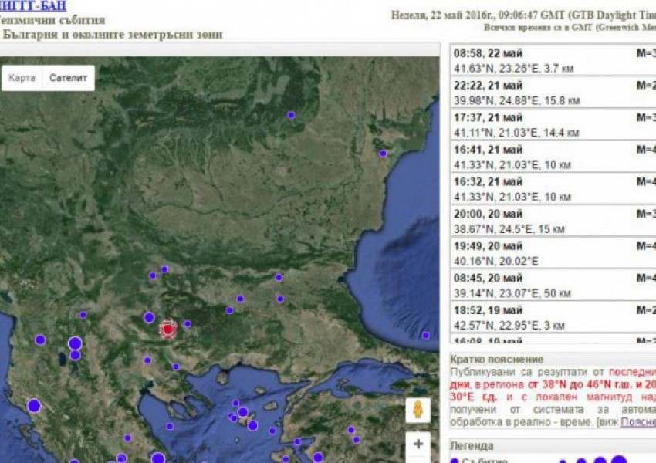Switch map to Сателит view
Screen dimensions: 656x463
tap(68, 78)
